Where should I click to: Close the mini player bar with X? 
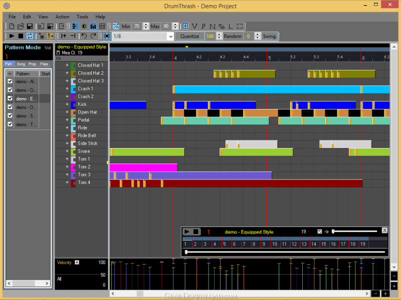[384, 230]
